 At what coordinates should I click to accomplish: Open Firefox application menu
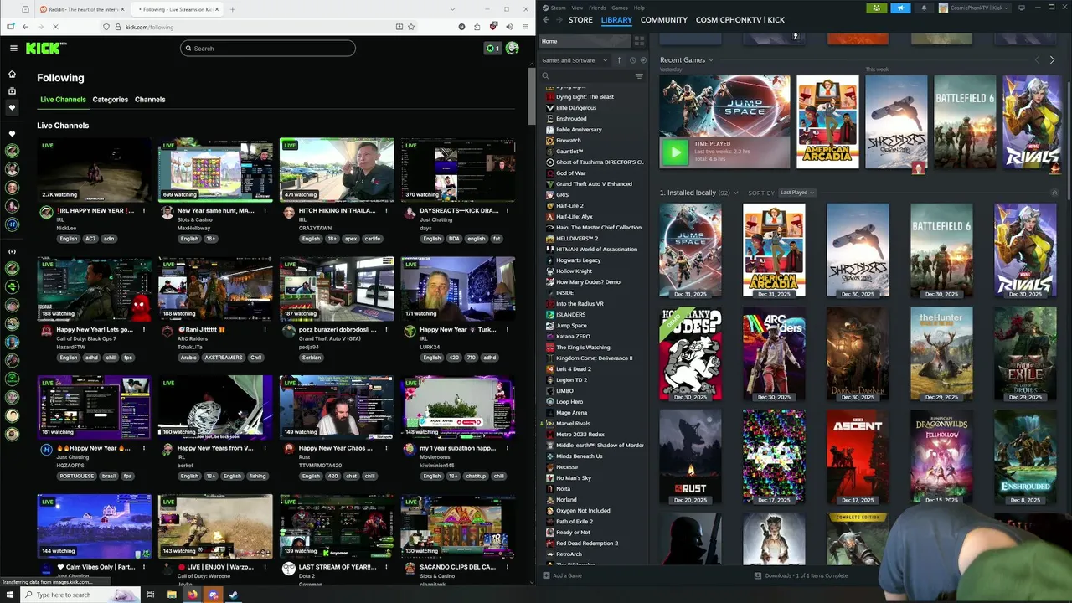click(x=524, y=27)
